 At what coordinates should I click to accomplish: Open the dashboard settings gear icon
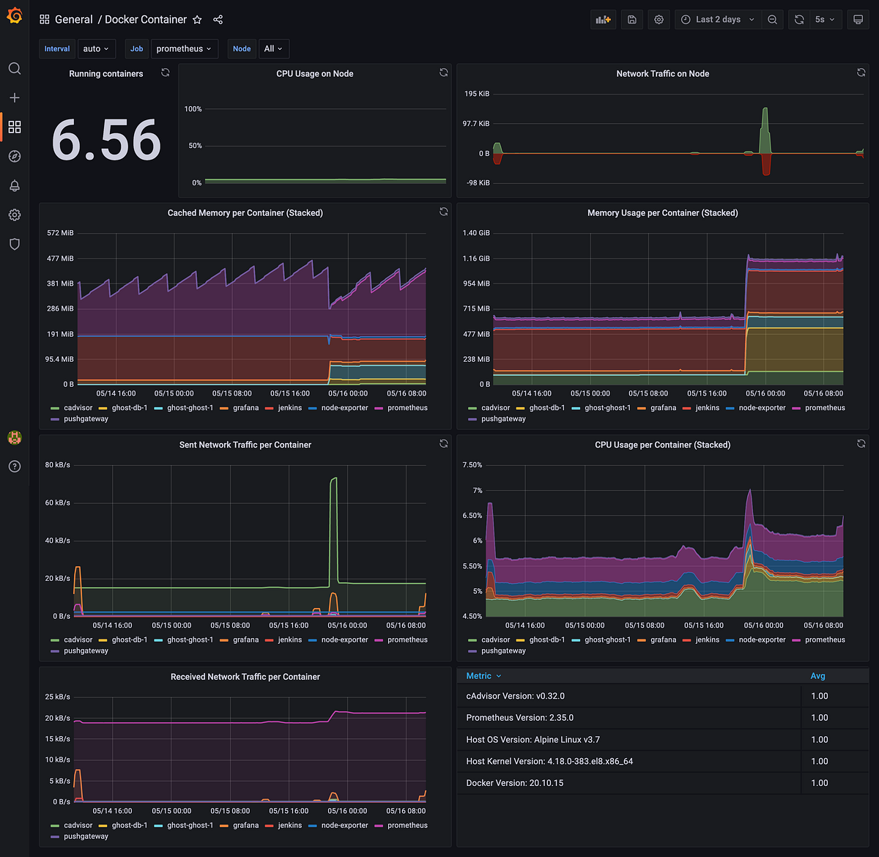(658, 19)
